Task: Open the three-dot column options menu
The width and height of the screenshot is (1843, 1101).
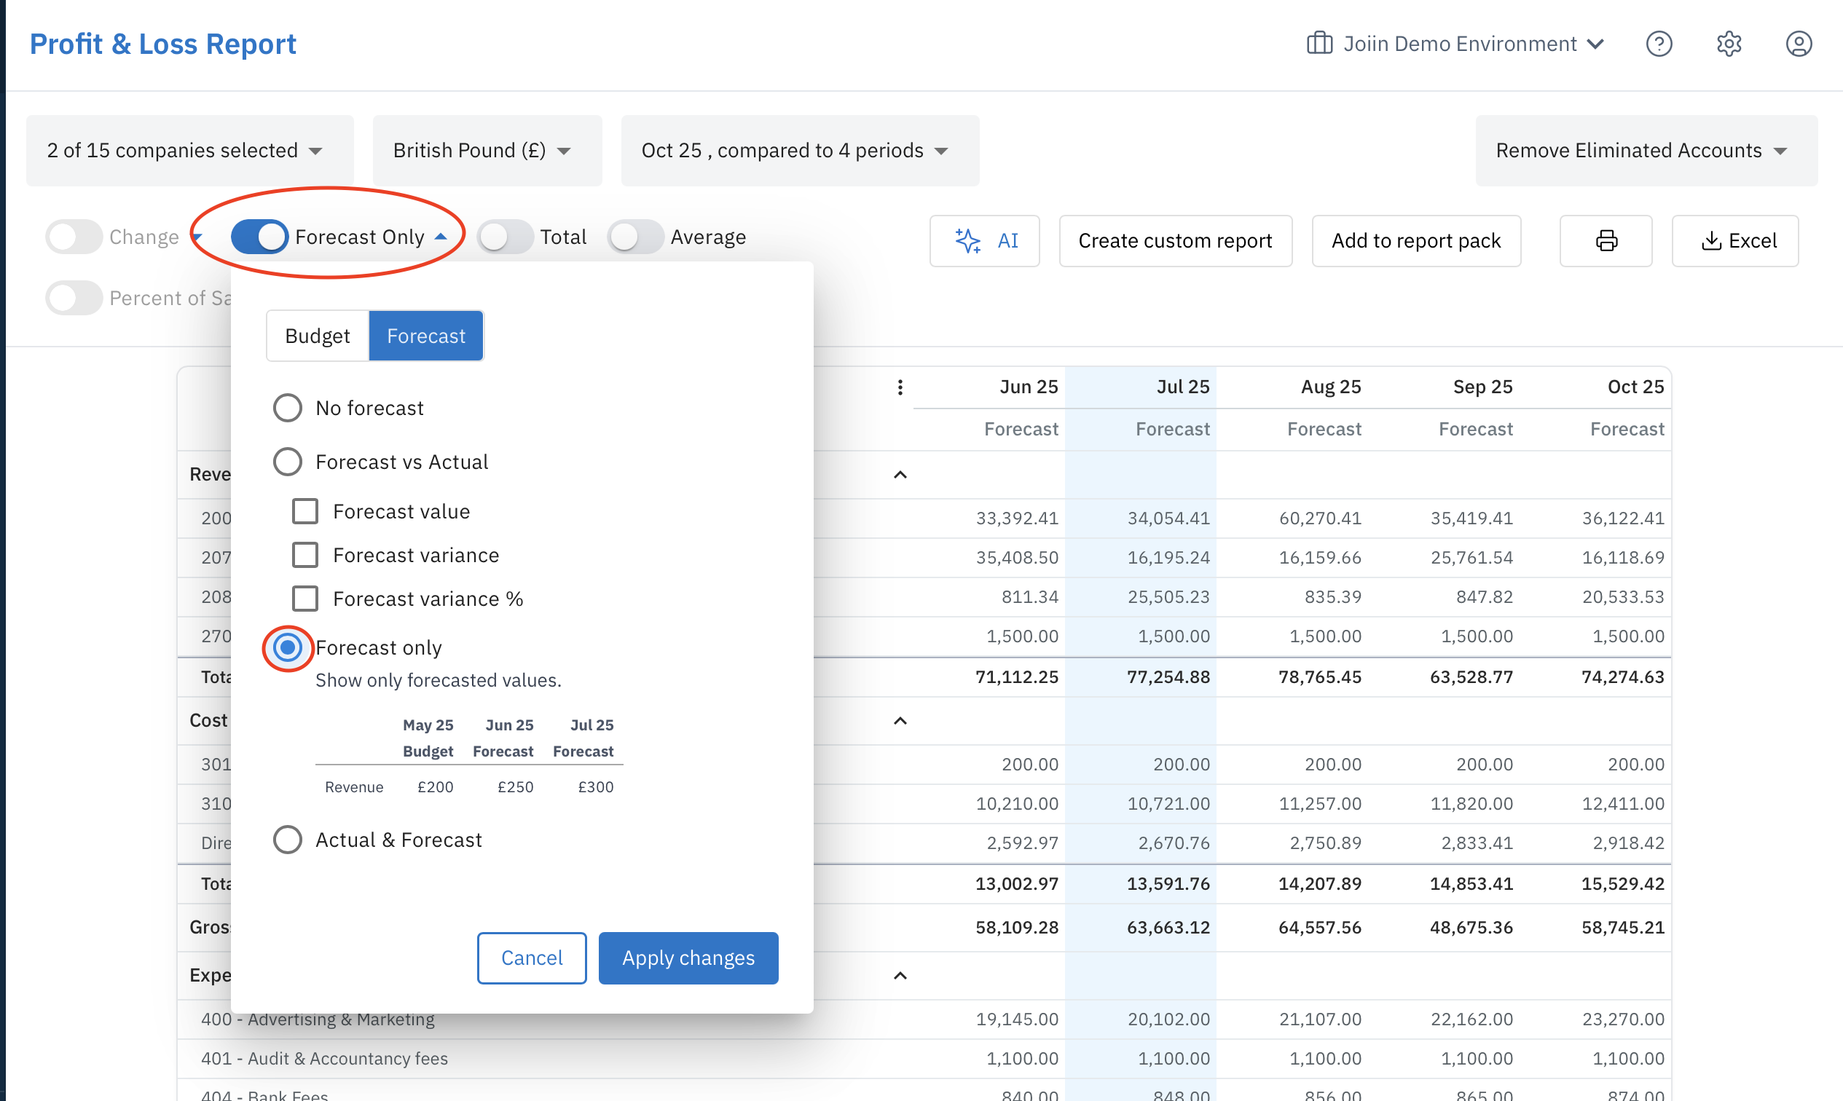Action: pyautogui.click(x=900, y=387)
